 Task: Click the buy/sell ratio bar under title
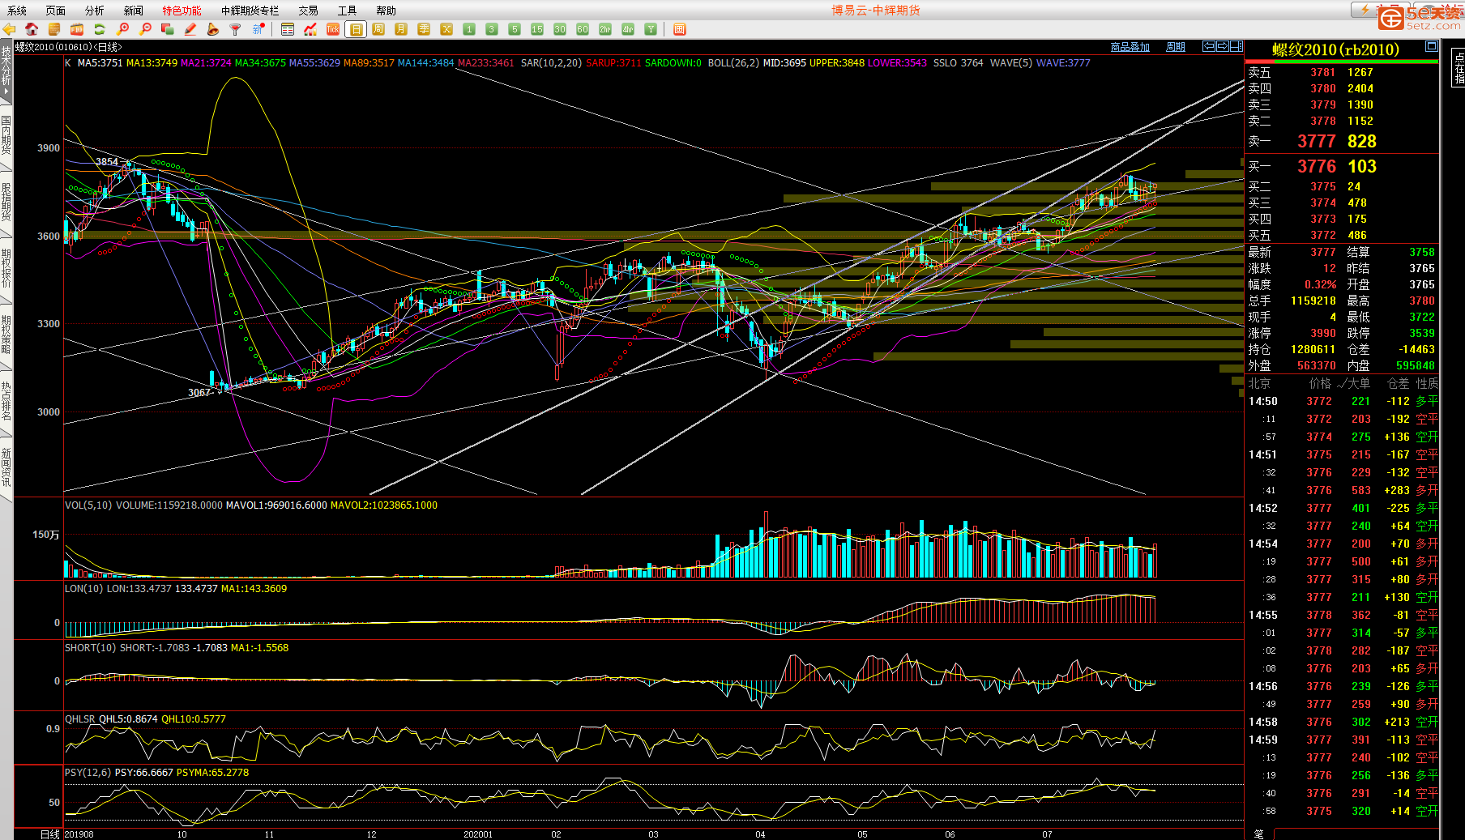[x=1341, y=62]
